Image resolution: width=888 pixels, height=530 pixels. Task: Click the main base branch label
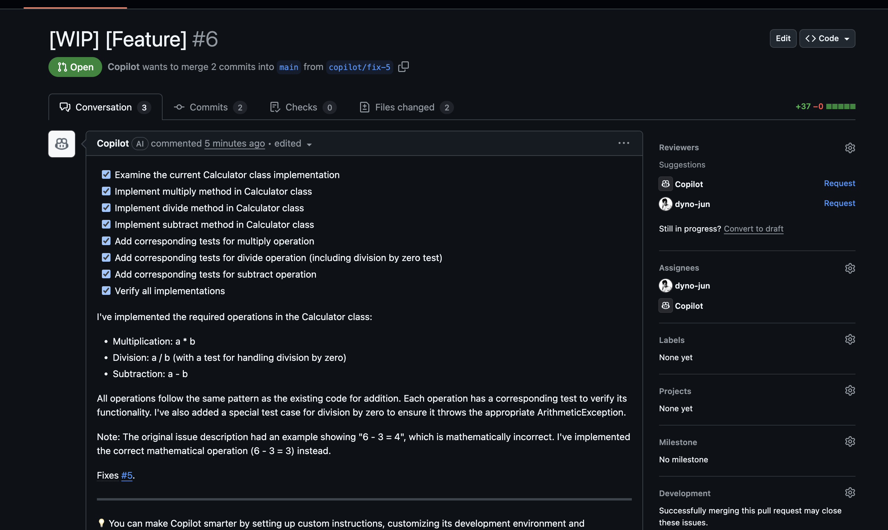(289, 67)
